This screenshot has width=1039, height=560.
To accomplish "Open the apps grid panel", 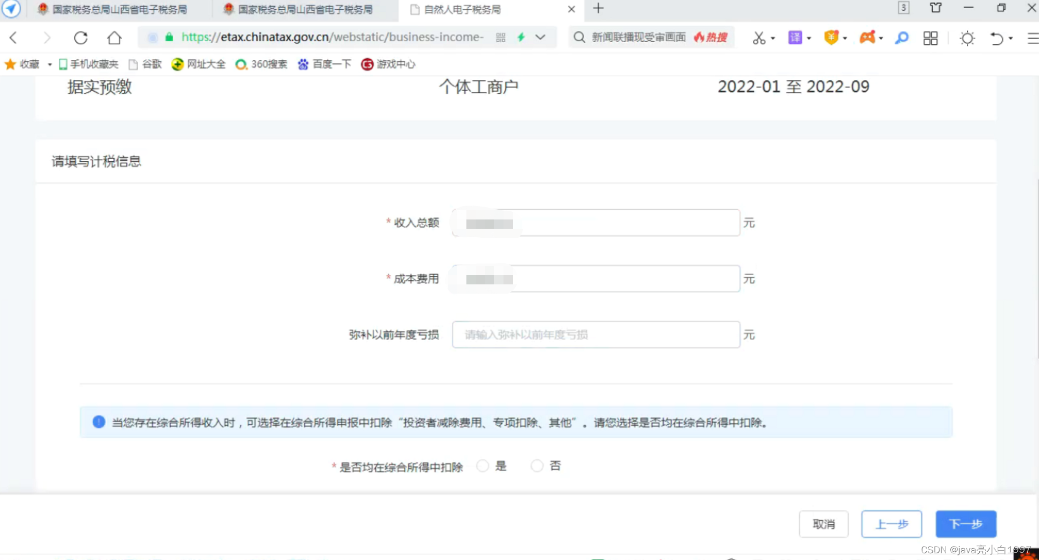I will click(x=930, y=38).
